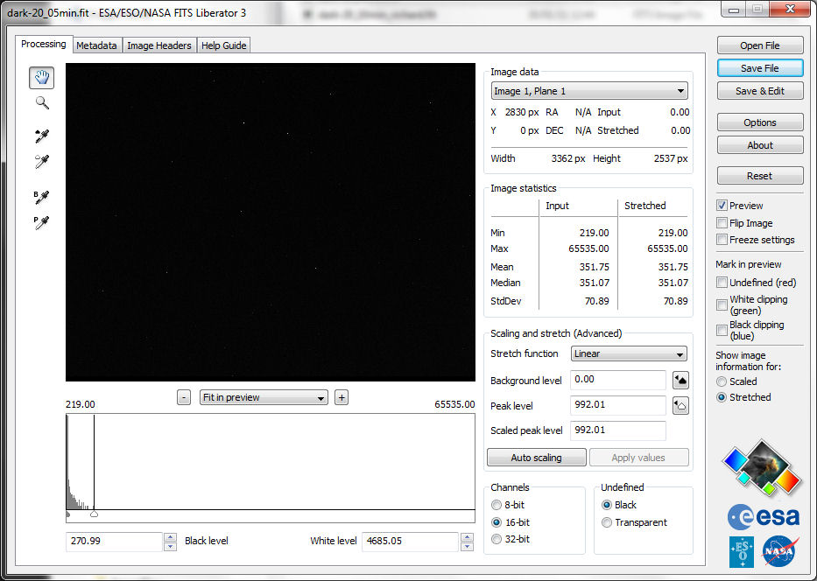Select the magnifier zoom tool
Viewport: 817px width, 581px height.
tap(42, 102)
